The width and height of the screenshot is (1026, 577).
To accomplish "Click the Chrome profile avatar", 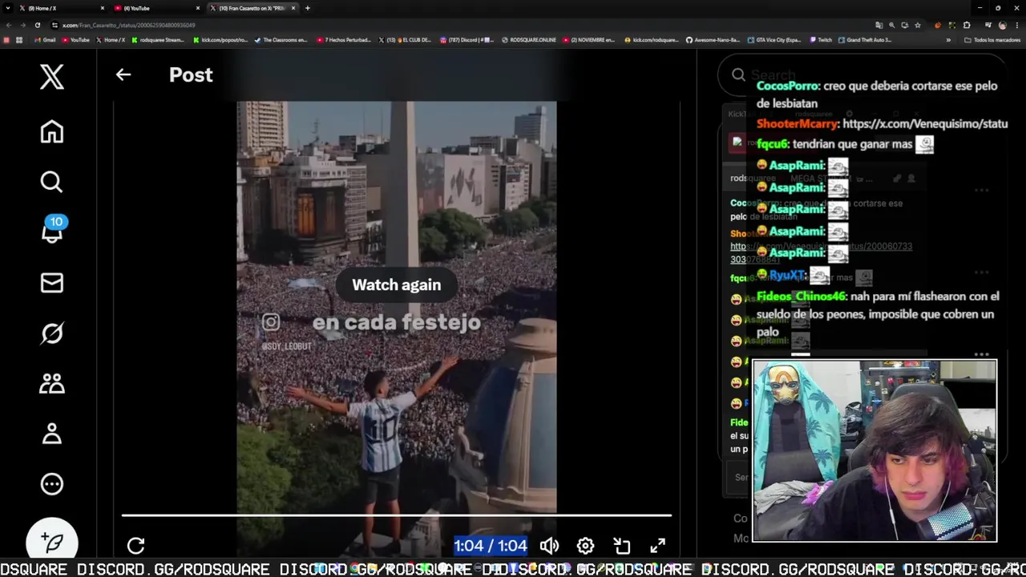I will pos(1002,25).
